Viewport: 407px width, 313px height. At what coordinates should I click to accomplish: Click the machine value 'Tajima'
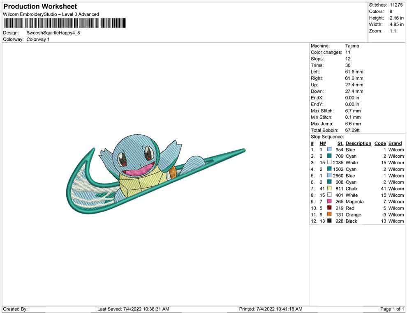352,46
